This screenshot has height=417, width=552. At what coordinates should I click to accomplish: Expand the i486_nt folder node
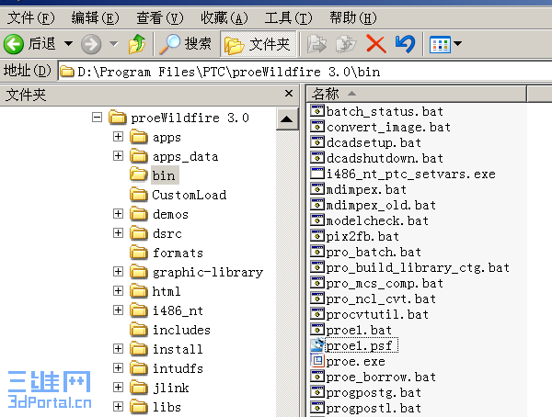(x=119, y=310)
